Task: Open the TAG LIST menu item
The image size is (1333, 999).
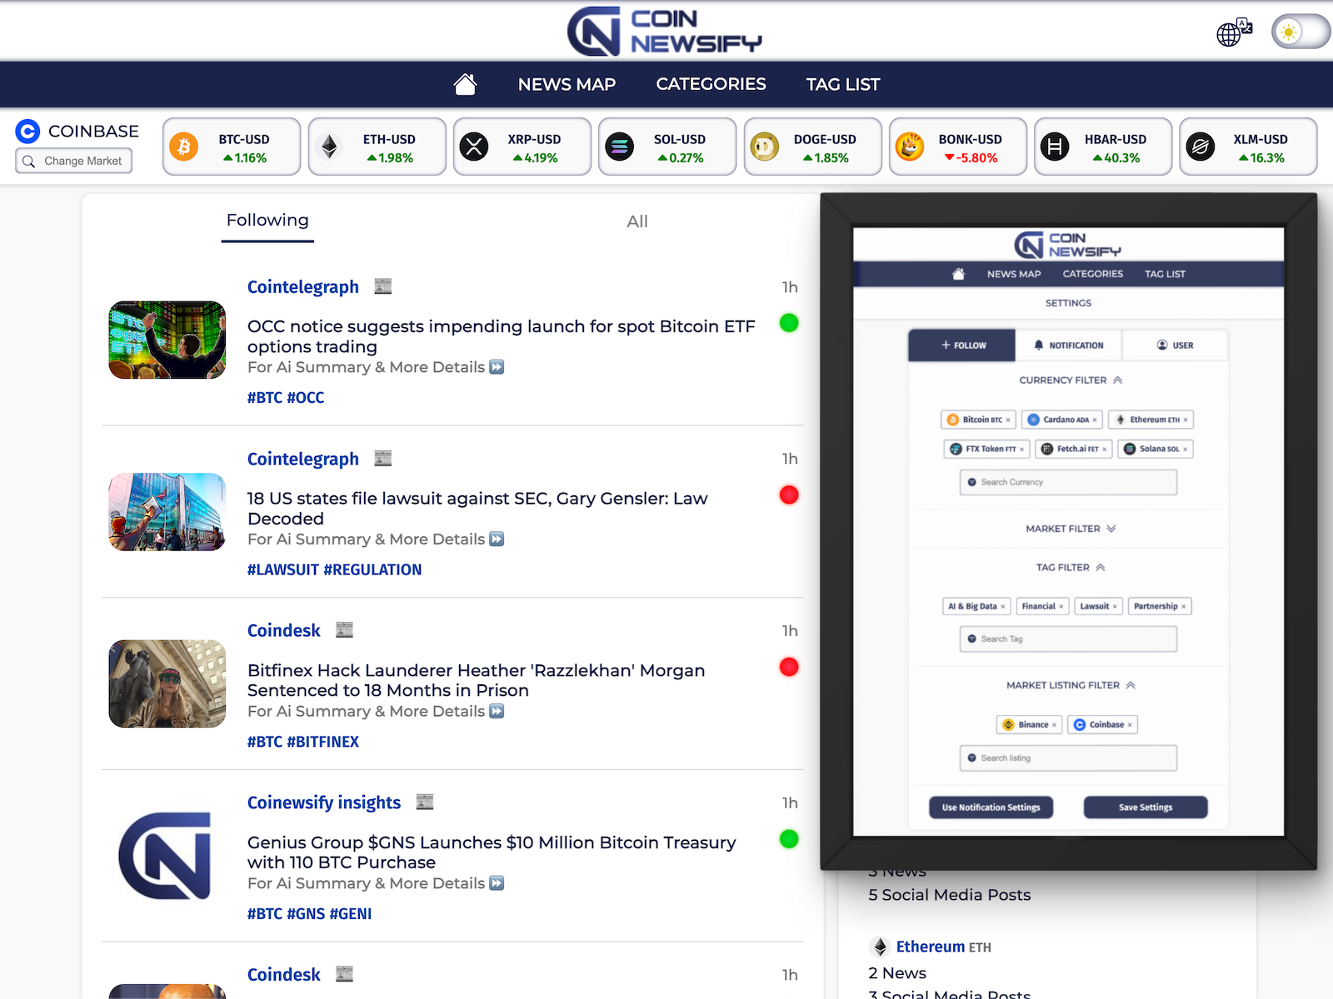Action: pos(843,84)
